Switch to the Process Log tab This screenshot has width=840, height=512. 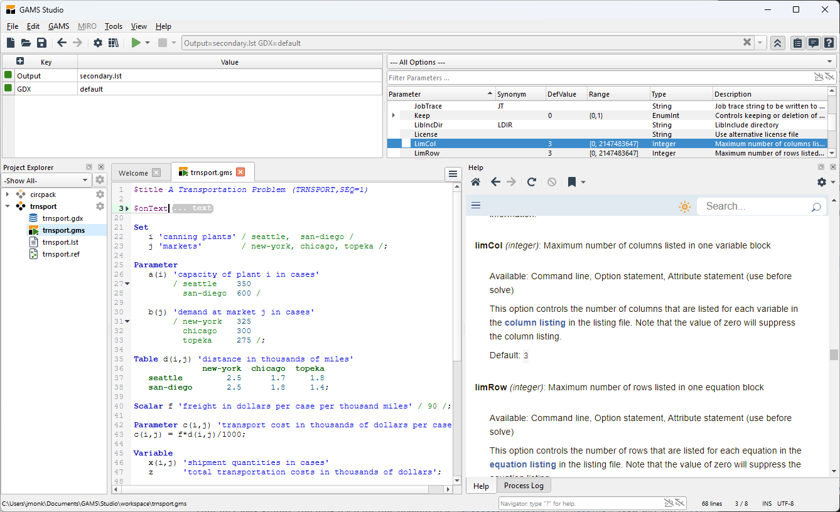524,486
